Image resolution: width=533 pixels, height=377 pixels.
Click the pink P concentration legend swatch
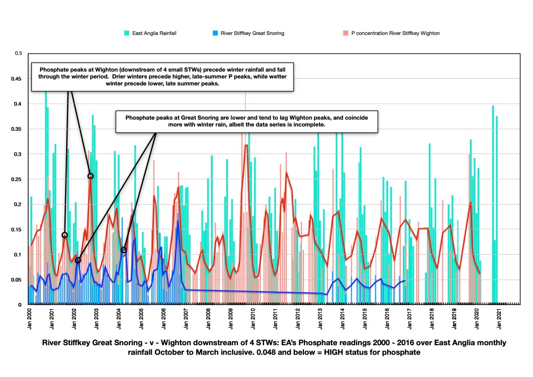(x=345, y=33)
